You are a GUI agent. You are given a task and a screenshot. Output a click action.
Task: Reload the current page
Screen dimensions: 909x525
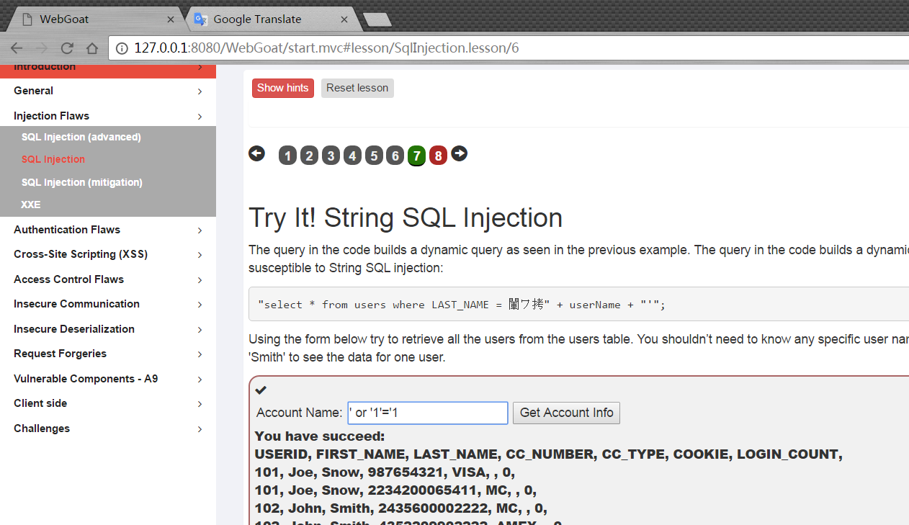(x=67, y=48)
